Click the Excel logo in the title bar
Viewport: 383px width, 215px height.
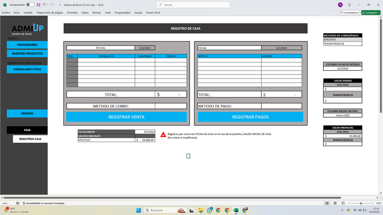click(5, 5)
